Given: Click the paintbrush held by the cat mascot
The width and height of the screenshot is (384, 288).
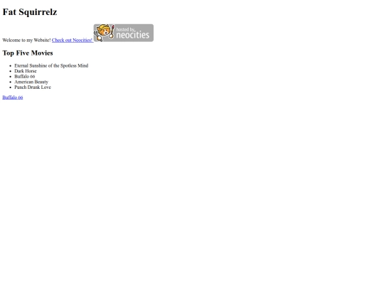Looking at the screenshot, I should 112,32.
